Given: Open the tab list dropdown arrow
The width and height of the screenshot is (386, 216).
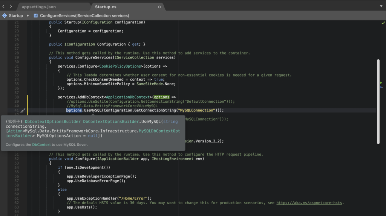Looking at the screenshot, I should pyautogui.click(x=381, y=6).
